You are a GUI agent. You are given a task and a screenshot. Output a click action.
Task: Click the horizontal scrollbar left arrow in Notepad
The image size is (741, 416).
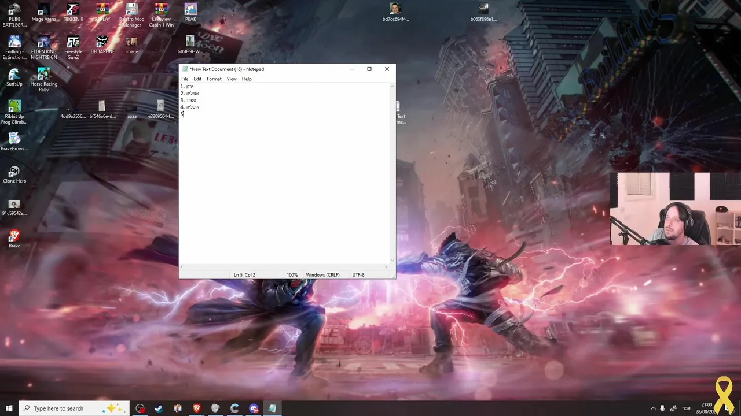(x=182, y=266)
